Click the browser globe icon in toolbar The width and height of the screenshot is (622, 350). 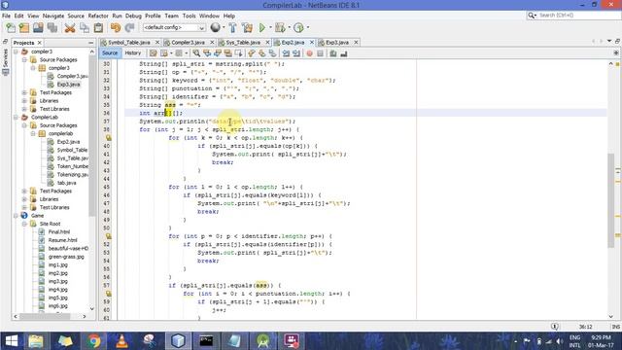point(215,28)
